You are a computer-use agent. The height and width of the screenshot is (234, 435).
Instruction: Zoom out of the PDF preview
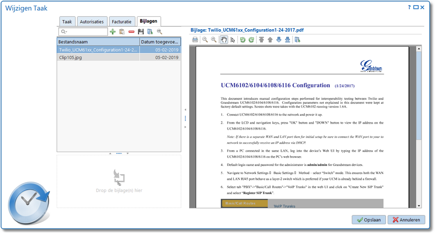pyautogui.click(x=205, y=40)
